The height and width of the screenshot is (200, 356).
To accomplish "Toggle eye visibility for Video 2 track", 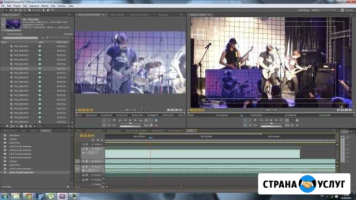I will pyautogui.click(x=83, y=149).
